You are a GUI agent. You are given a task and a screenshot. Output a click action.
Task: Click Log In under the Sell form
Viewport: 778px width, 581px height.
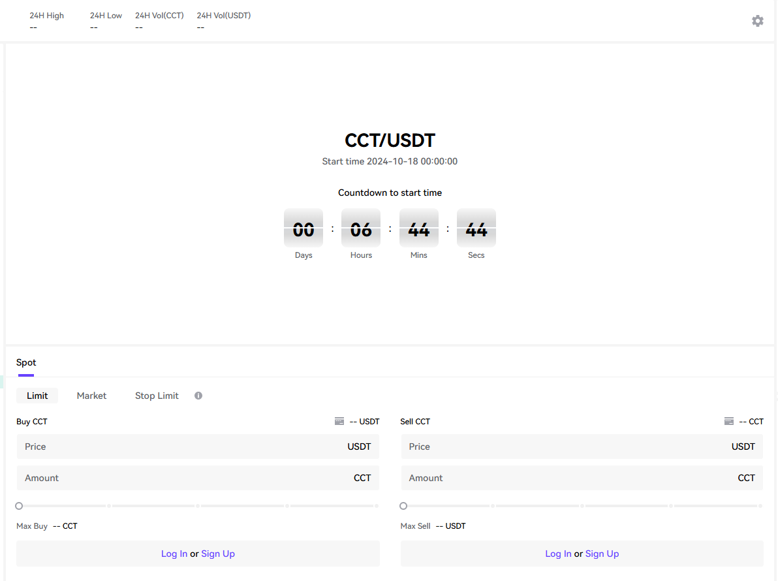[x=558, y=554]
